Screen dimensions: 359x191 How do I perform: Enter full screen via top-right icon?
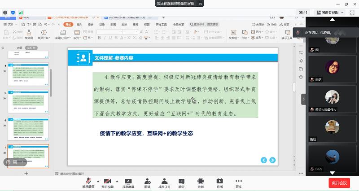pos(352,12)
